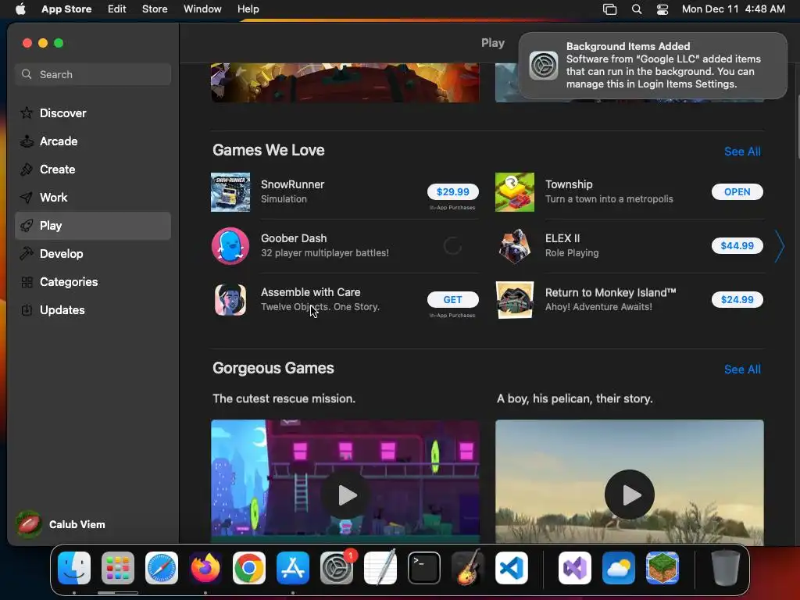The image size is (800, 600).
Task: Open the SnowRunner game icon
Action: tap(230, 192)
